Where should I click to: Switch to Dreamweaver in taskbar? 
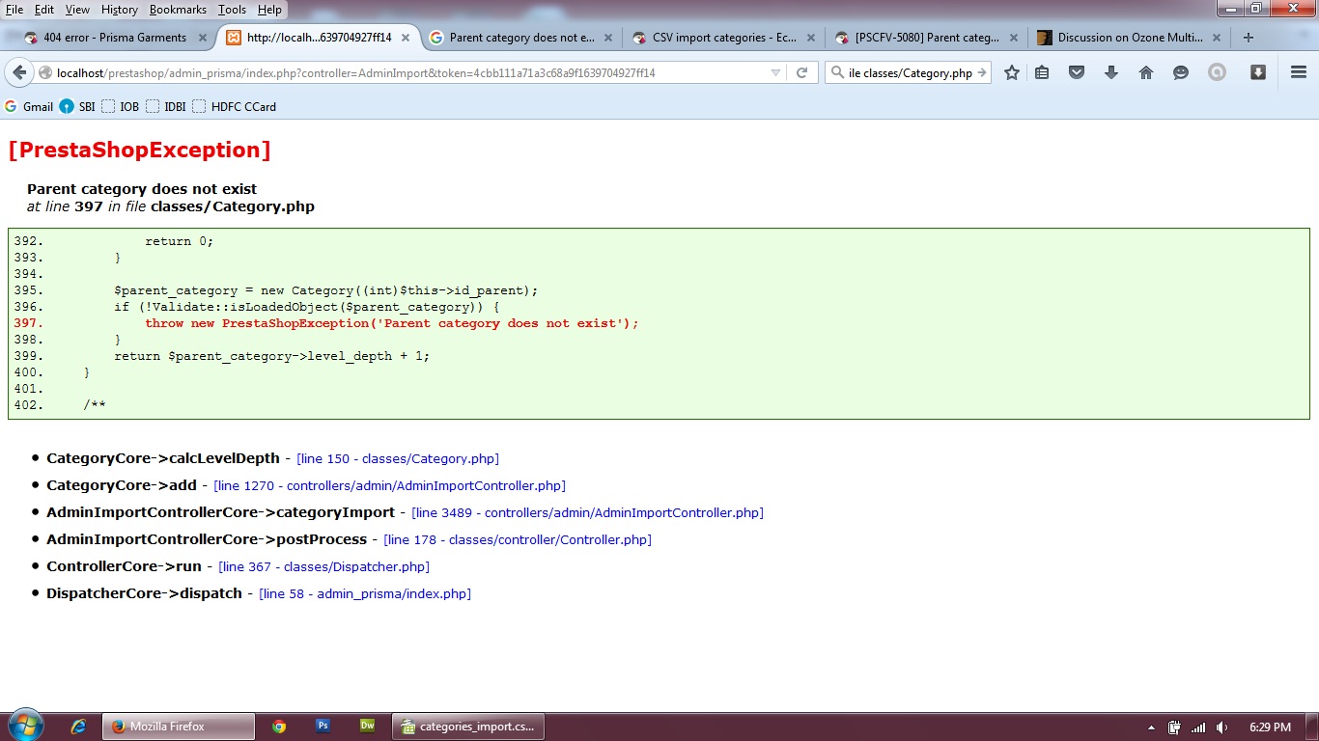(x=368, y=726)
